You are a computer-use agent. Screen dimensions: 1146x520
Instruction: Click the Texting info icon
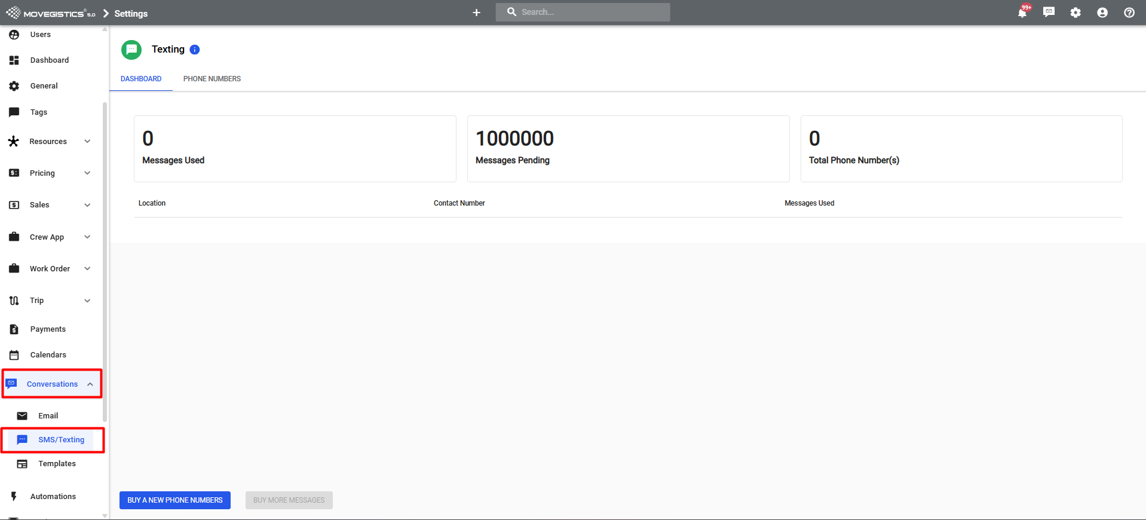(195, 50)
